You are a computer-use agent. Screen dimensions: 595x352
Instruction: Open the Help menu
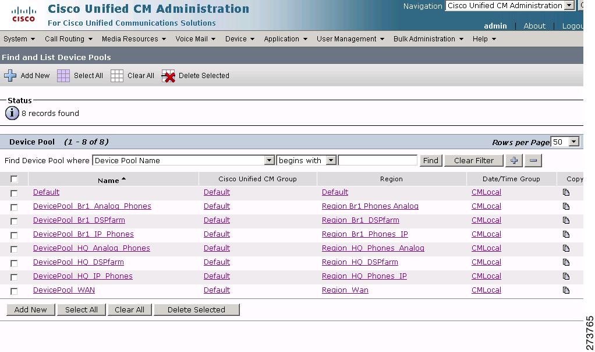pyautogui.click(x=484, y=39)
